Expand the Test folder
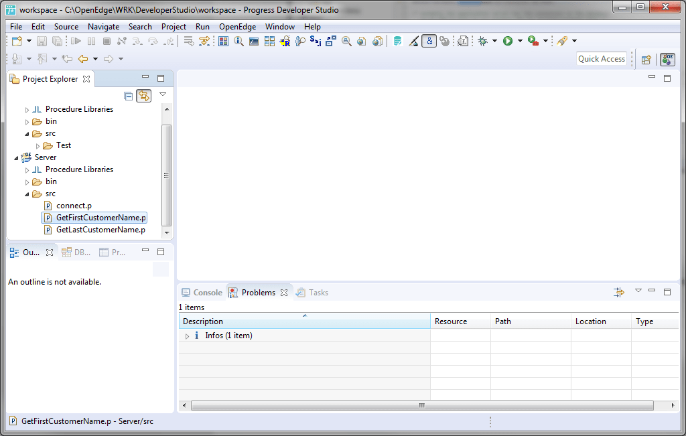This screenshot has height=436, width=686. (x=38, y=146)
